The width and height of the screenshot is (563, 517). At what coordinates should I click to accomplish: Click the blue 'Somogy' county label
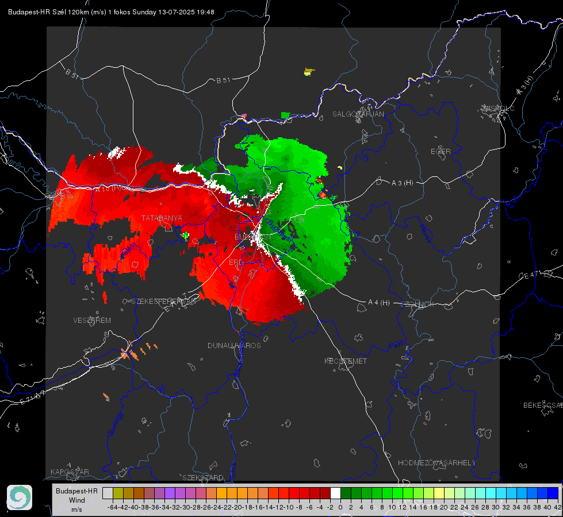[115, 424]
